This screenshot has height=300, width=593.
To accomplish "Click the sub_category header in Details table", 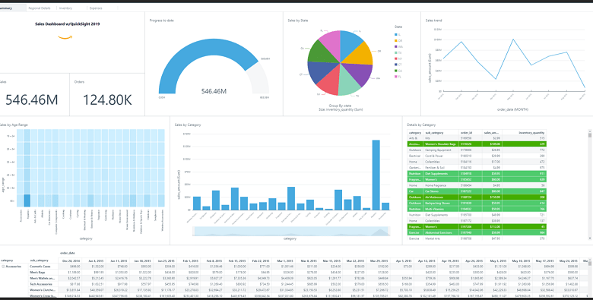I will click(x=434, y=133).
